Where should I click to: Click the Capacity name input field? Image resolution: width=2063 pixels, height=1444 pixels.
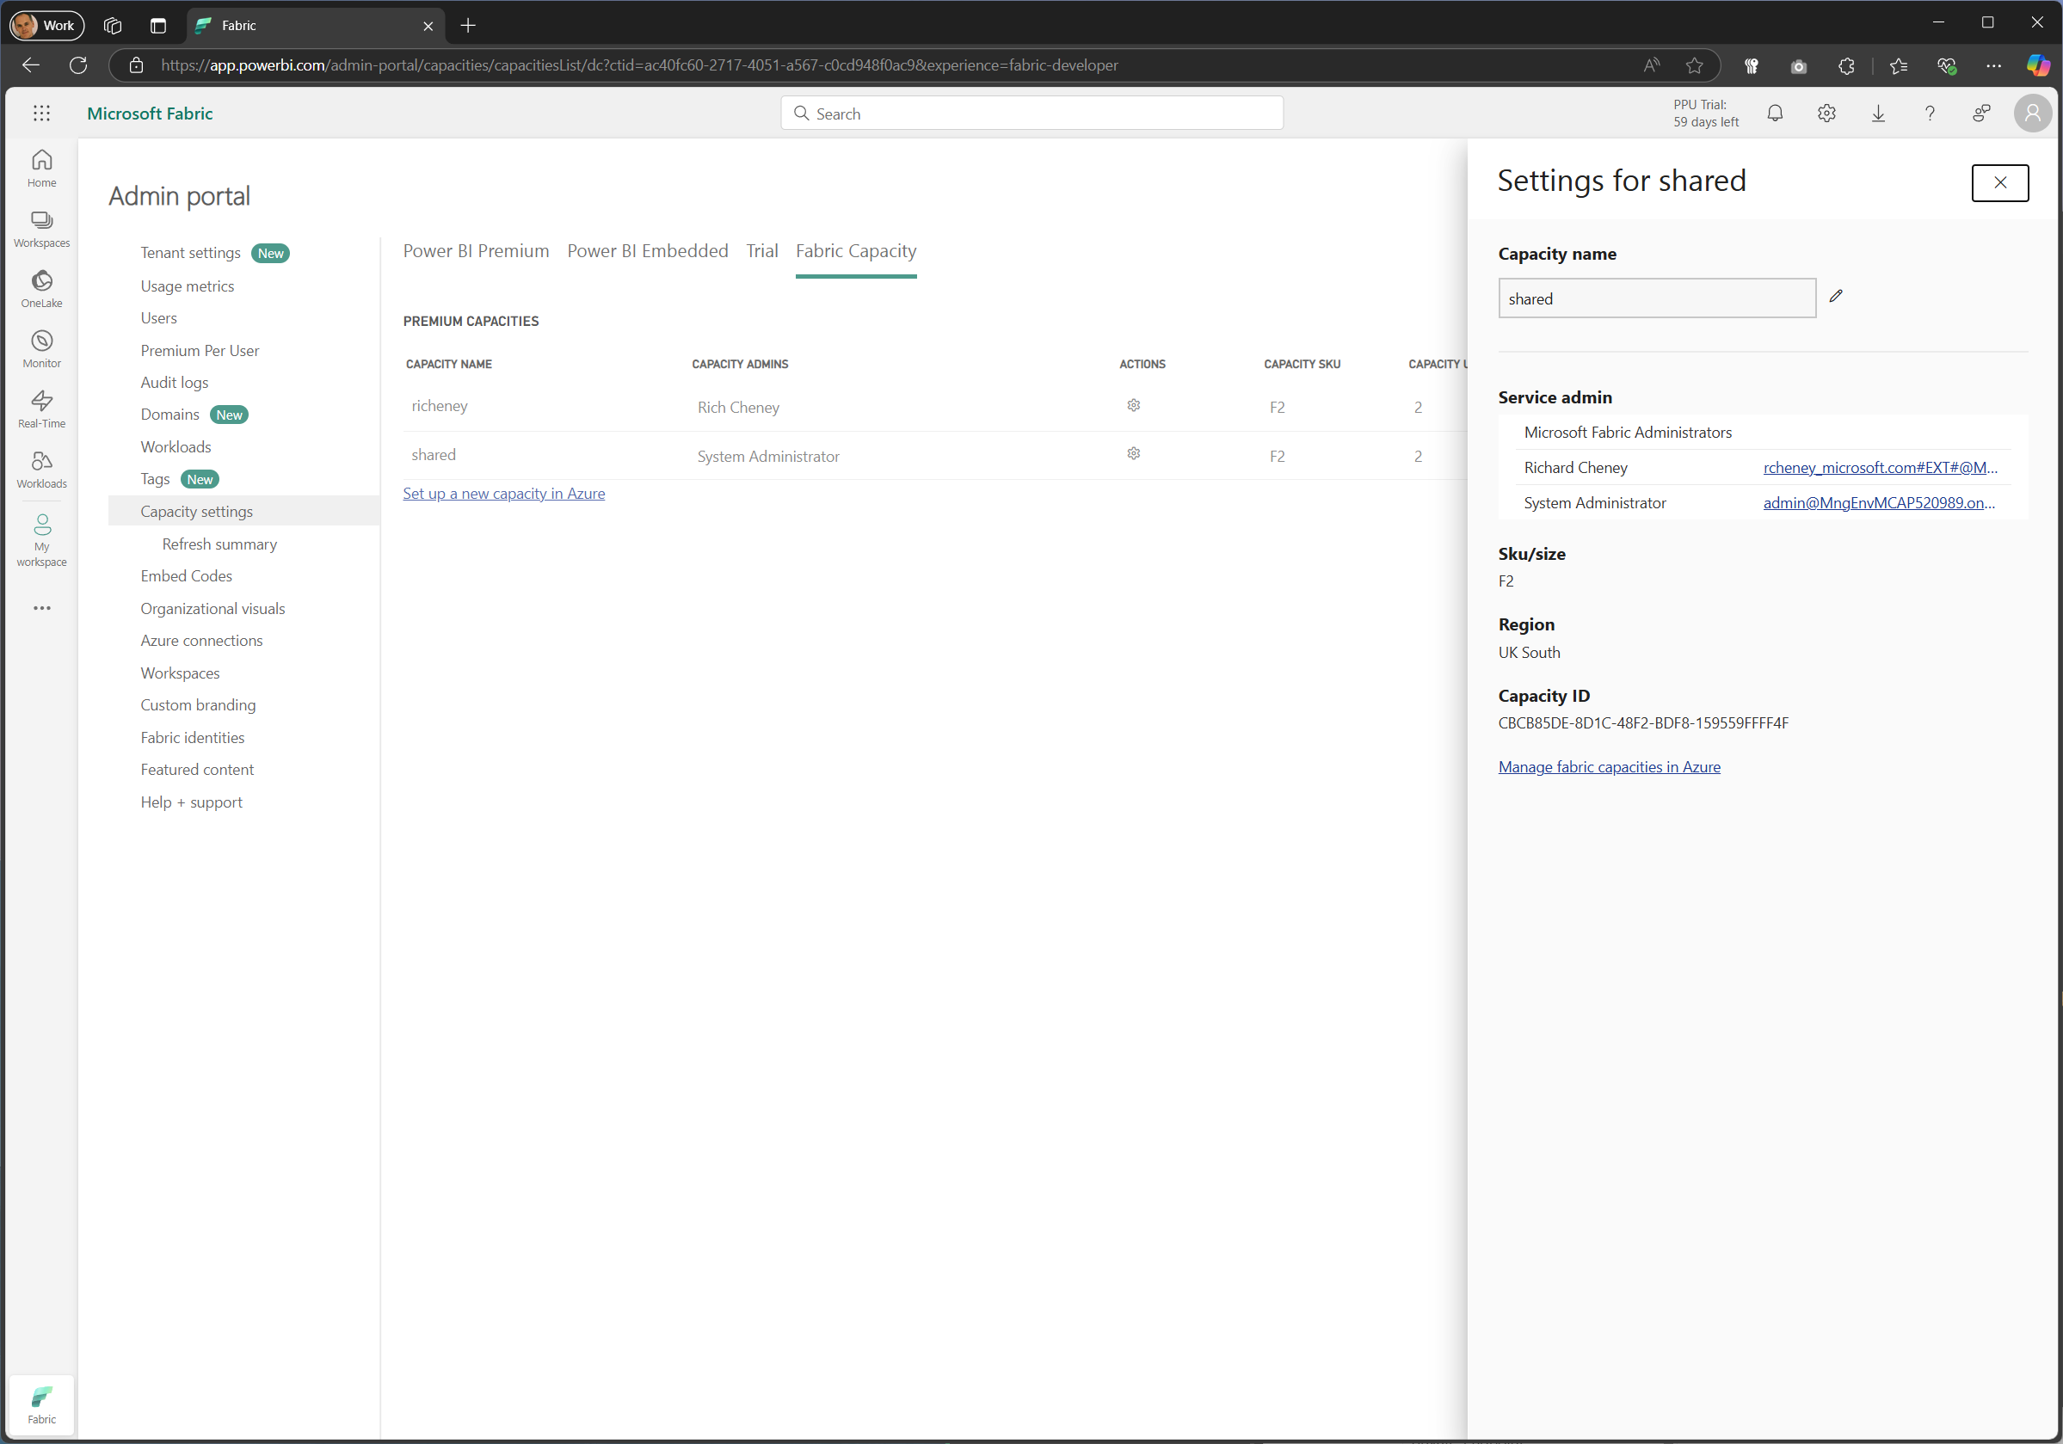(1656, 298)
